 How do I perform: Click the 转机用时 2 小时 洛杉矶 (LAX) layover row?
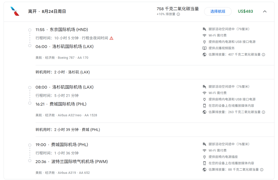coord(63,72)
